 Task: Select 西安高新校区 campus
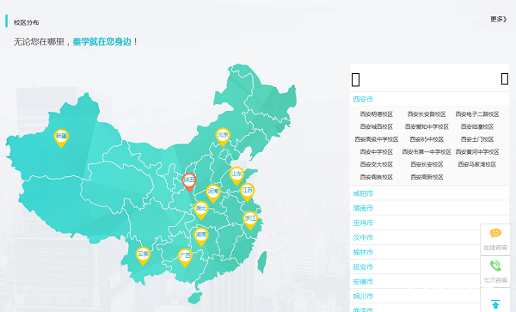(x=427, y=177)
